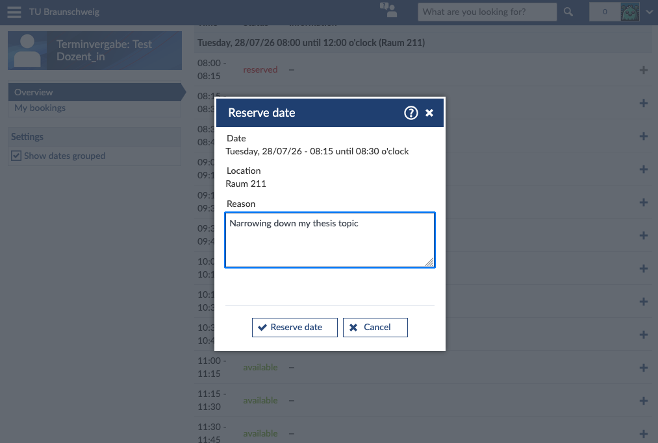Click the search magnifier icon

click(x=568, y=12)
